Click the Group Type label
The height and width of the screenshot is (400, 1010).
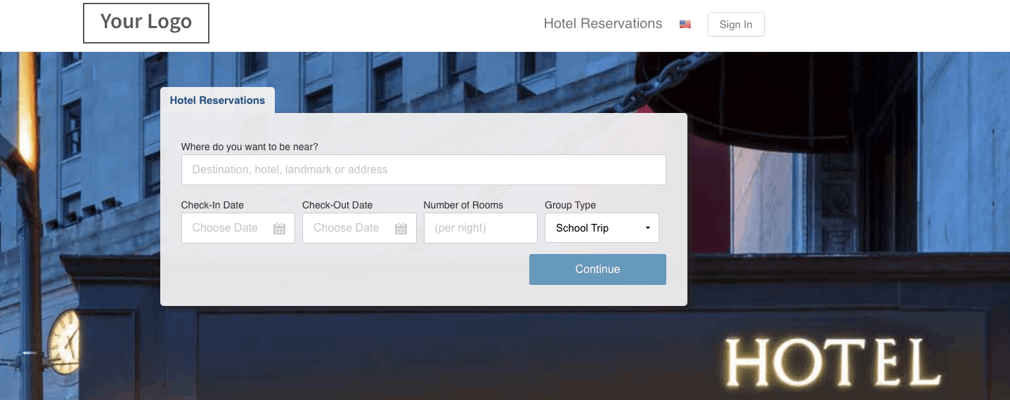pos(570,205)
